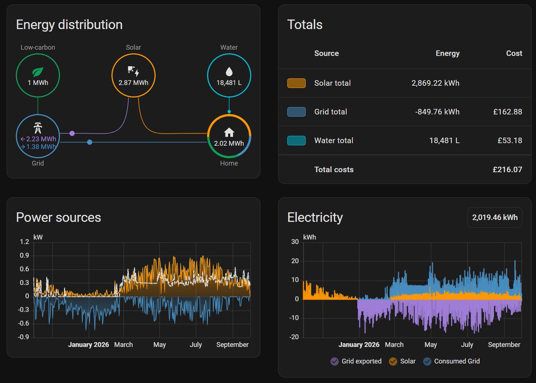Click the 2.02 MWh home circle value
The image size is (536, 383).
click(x=229, y=143)
